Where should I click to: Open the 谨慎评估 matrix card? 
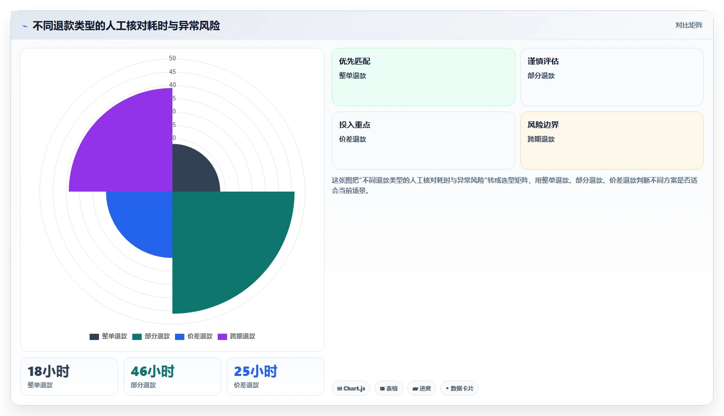point(611,77)
